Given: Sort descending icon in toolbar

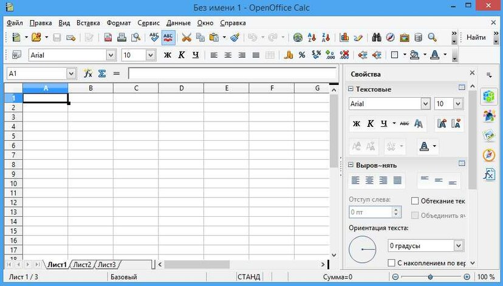Looking at the screenshot, I should [x=326, y=38].
